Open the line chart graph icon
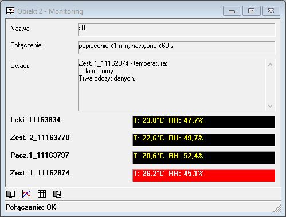This screenshot has height=217, width=286. point(26,194)
